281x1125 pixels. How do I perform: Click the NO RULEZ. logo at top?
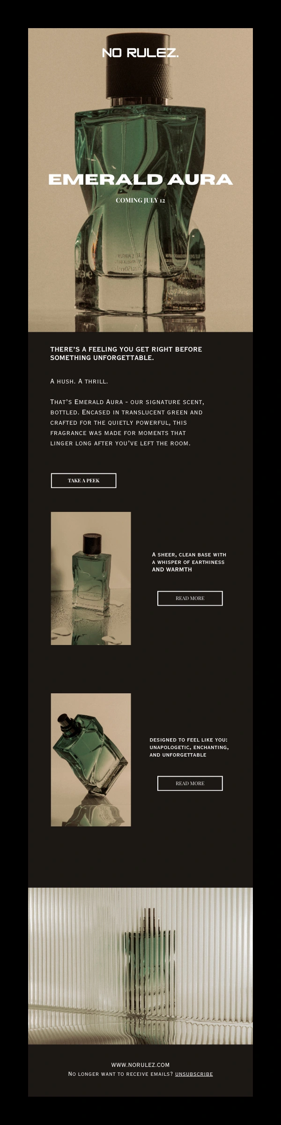(140, 53)
